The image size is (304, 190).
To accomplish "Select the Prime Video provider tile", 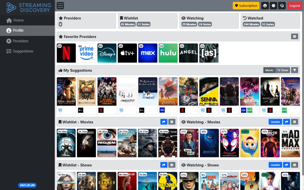I will tap(87, 53).
